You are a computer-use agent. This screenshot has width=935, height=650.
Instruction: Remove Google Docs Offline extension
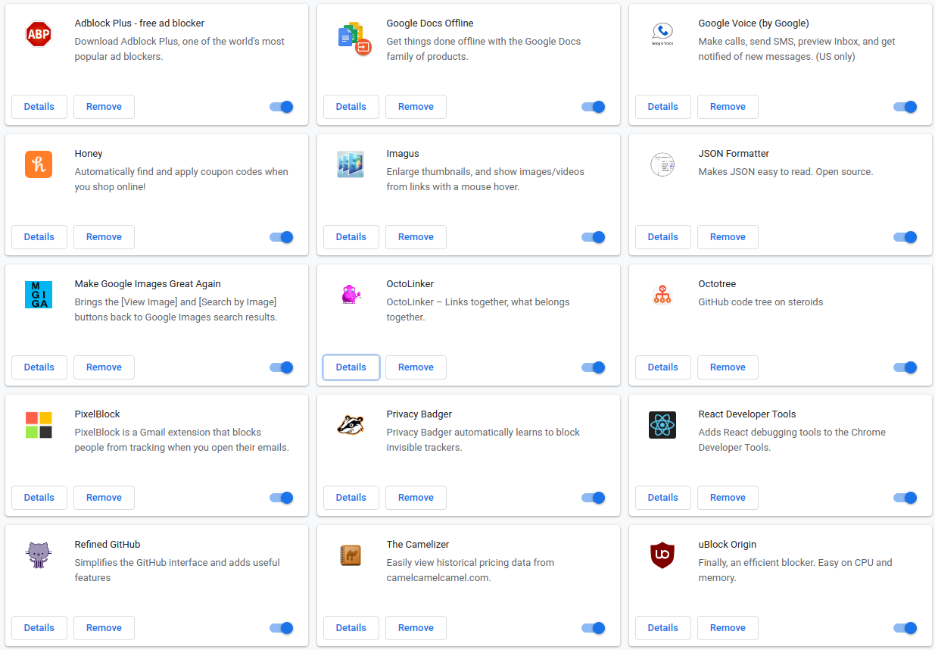pos(416,107)
